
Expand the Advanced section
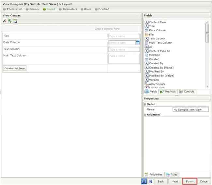[x=145, y=115]
